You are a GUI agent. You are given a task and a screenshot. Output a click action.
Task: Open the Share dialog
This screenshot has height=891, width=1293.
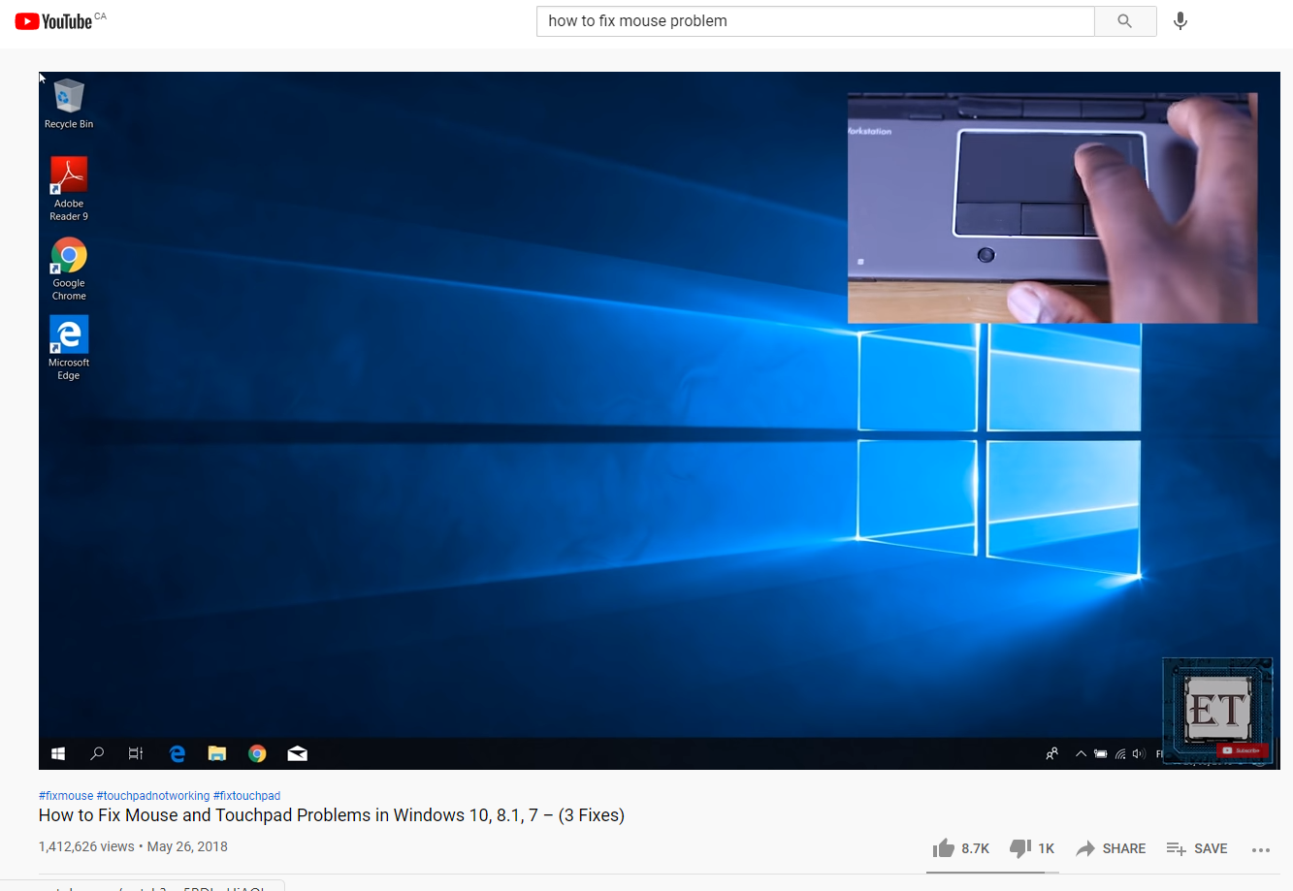click(1111, 848)
